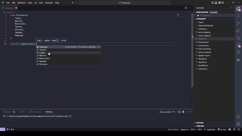Toggle Primary Side Bar layout button

coord(213,3)
